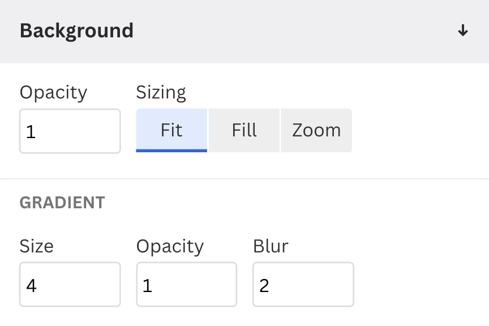
Task: Collapse the Background section via its header title
Action: click(76, 31)
